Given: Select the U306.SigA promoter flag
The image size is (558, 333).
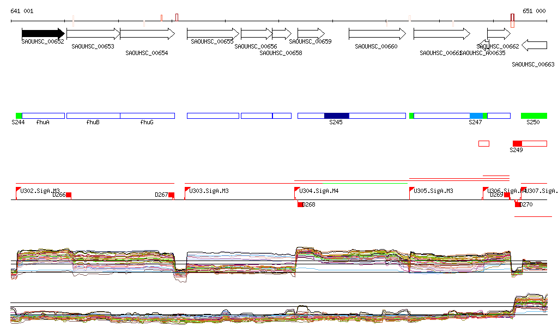Looking at the screenshot, I should 486,189.
